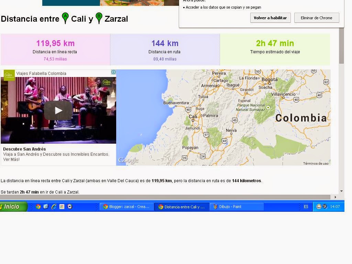Image resolution: width=352 pixels, height=264 pixels.
Task: Click the 89,48 millas text
Action: (x=165, y=59)
